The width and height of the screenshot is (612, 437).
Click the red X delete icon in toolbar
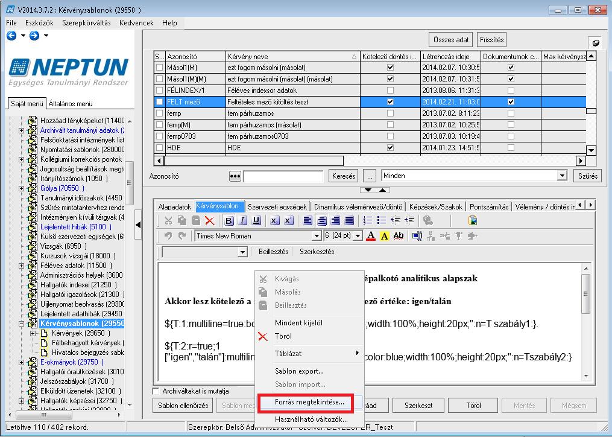pyautogui.click(x=210, y=221)
